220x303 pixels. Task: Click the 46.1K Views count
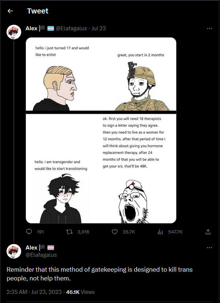pos(80,292)
